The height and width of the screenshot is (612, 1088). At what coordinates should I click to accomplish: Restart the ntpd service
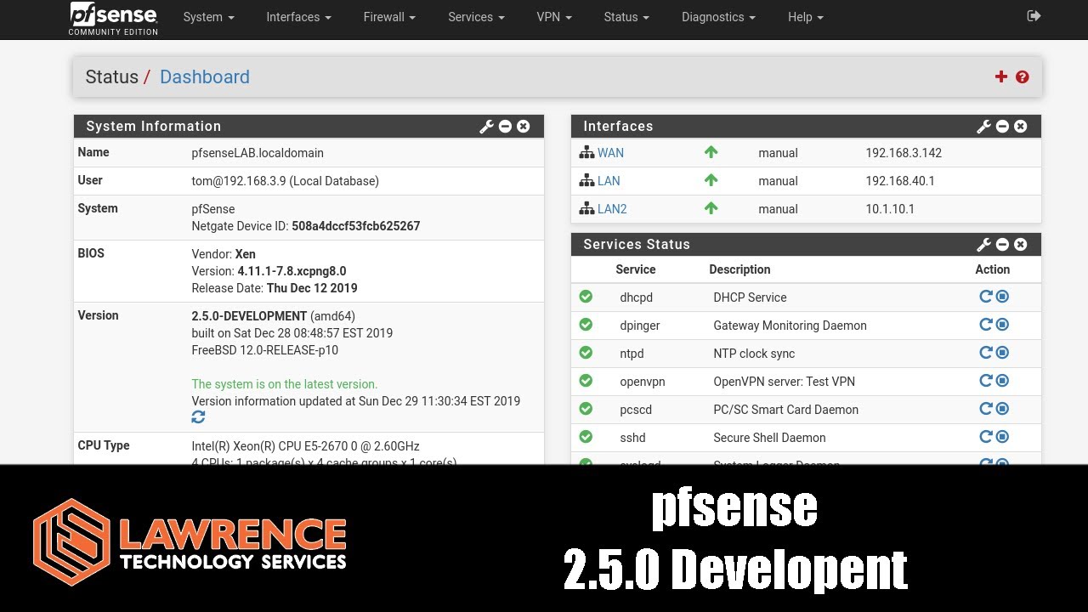(986, 353)
